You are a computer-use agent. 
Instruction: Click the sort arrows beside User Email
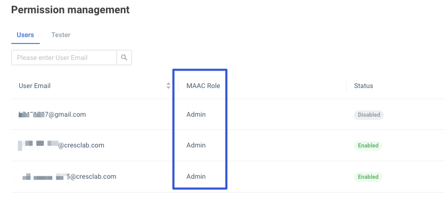(168, 86)
